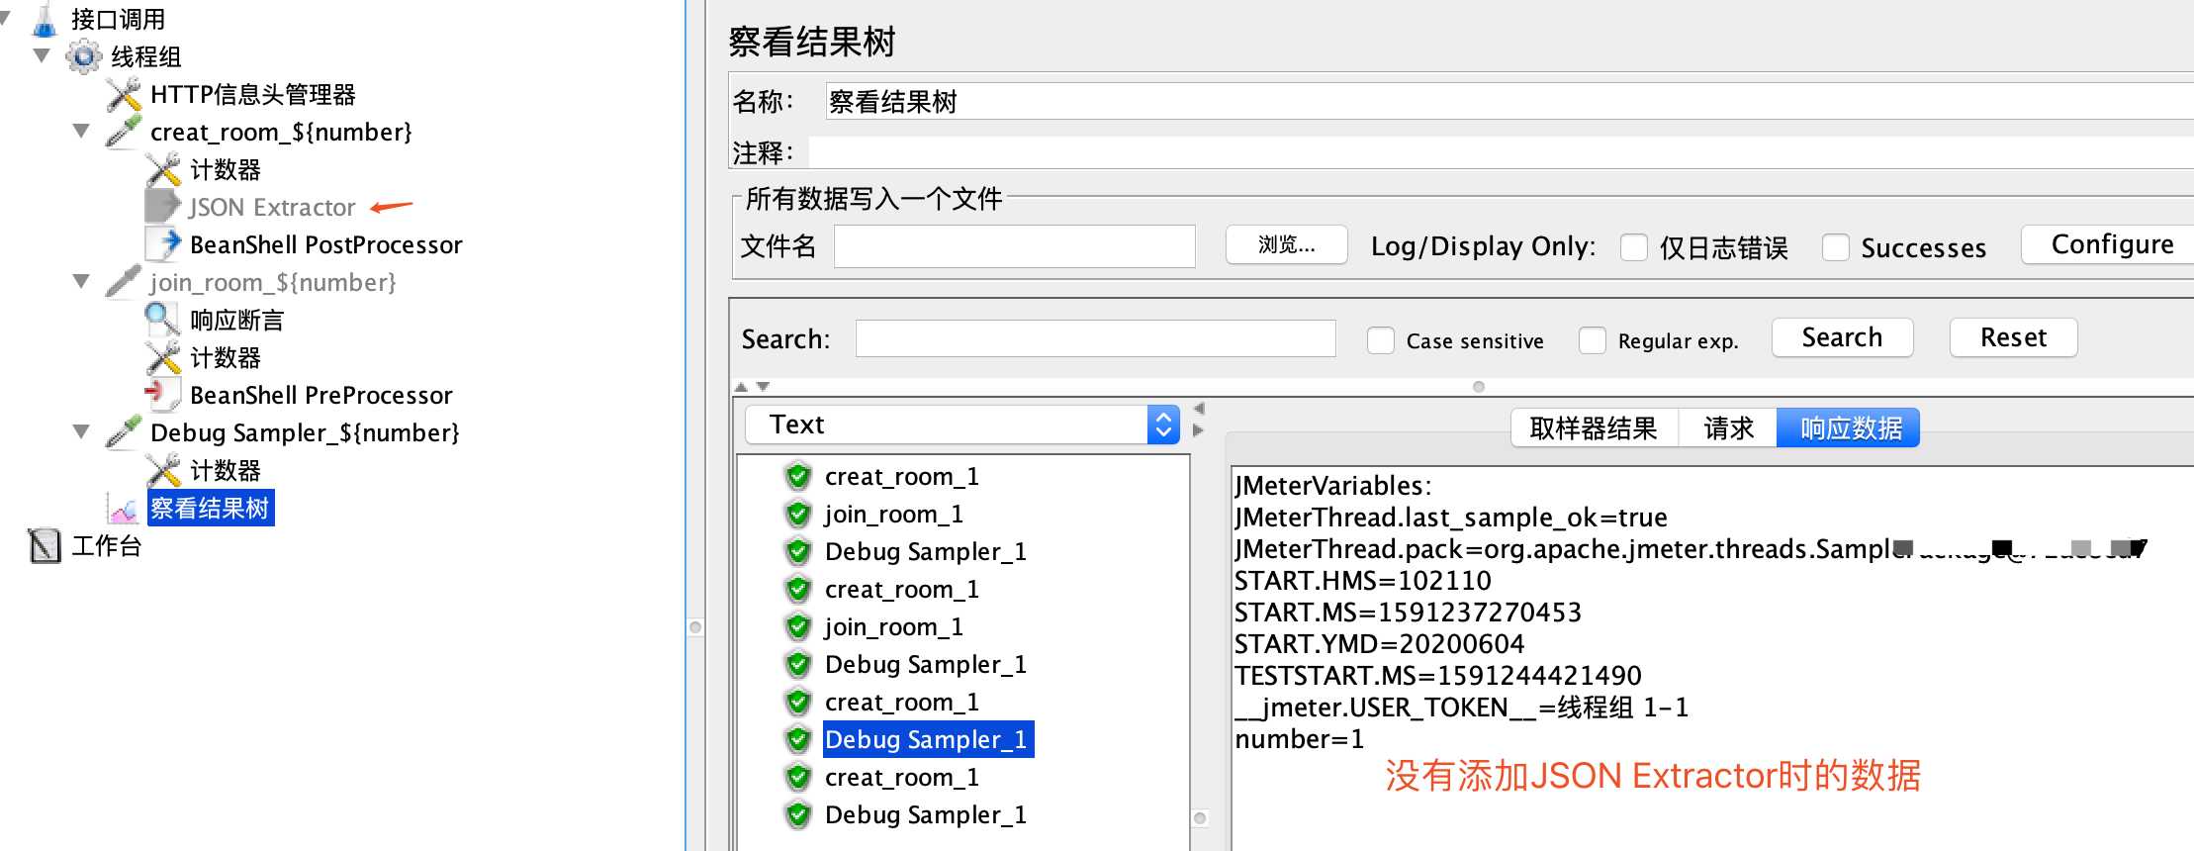Viewport: 2194px width, 851px height.
Task: Click the Search button
Action: click(1842, 337)
